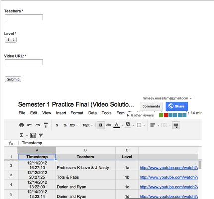This screenshot has width=214, height=199.
Task: Open the 10pt font size dropdown
Action: [x=88, y=125]
